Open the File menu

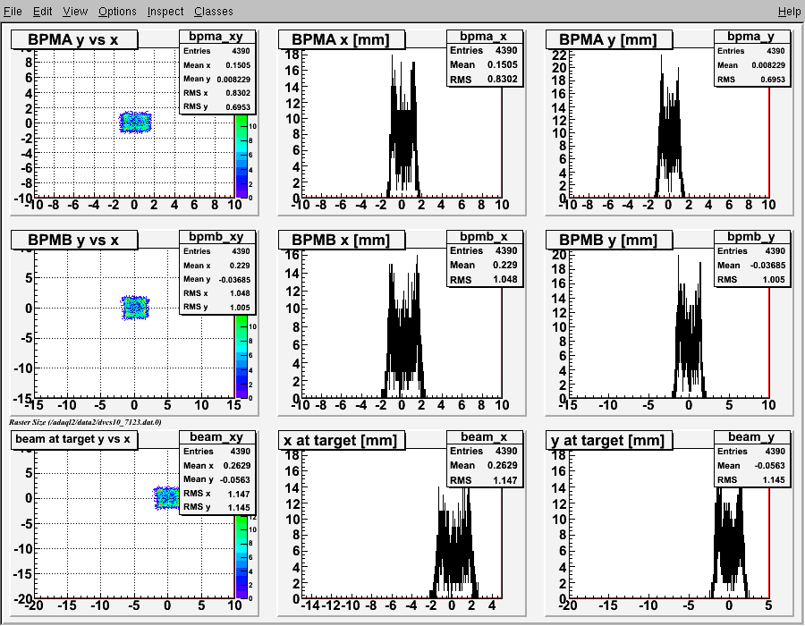point(13,11)
